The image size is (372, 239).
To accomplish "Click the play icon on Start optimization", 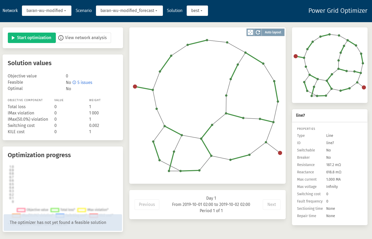I will coord(13,38).
